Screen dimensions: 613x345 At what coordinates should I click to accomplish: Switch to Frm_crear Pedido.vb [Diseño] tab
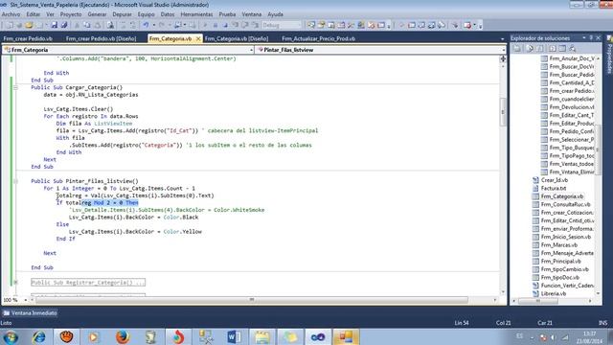(101, 38)
